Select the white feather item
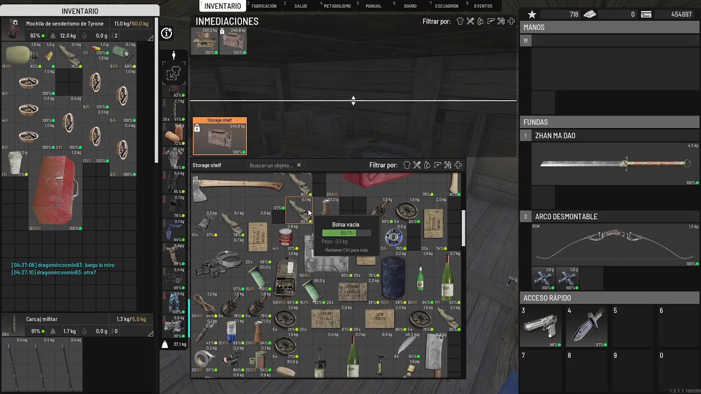Viewport: 701px width, 394px height. point(407,345)
